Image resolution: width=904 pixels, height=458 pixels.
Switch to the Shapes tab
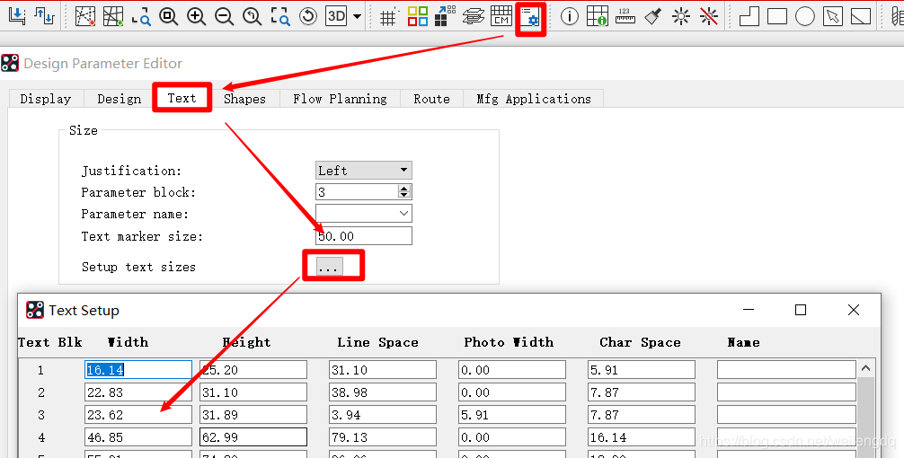245,99
